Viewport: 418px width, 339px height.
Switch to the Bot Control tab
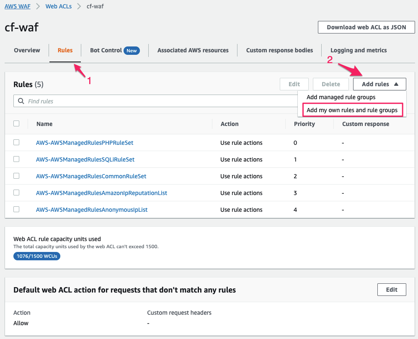coord(106,50)
